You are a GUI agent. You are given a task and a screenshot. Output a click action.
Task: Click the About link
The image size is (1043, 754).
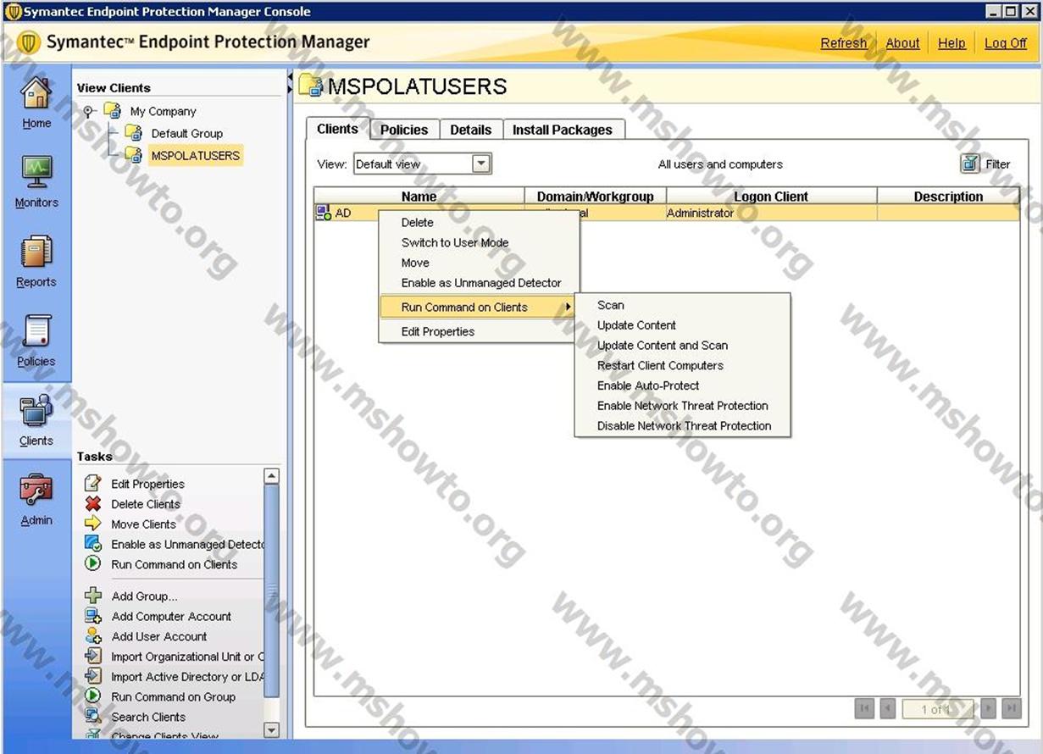click(x=902, y=43)
